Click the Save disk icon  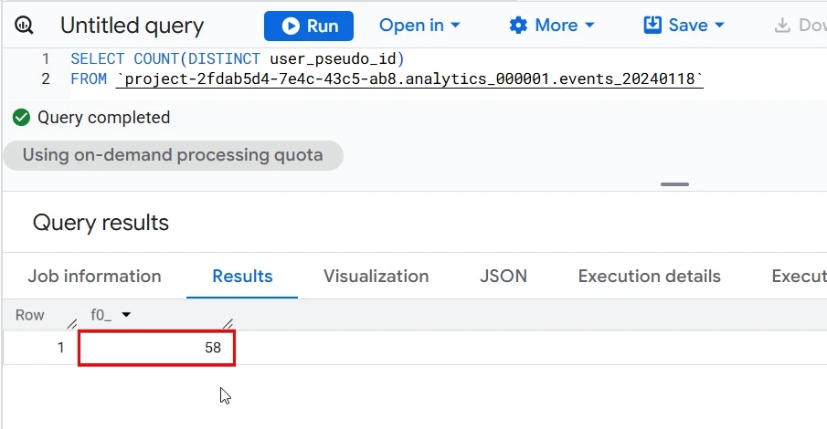pos(652,25)
